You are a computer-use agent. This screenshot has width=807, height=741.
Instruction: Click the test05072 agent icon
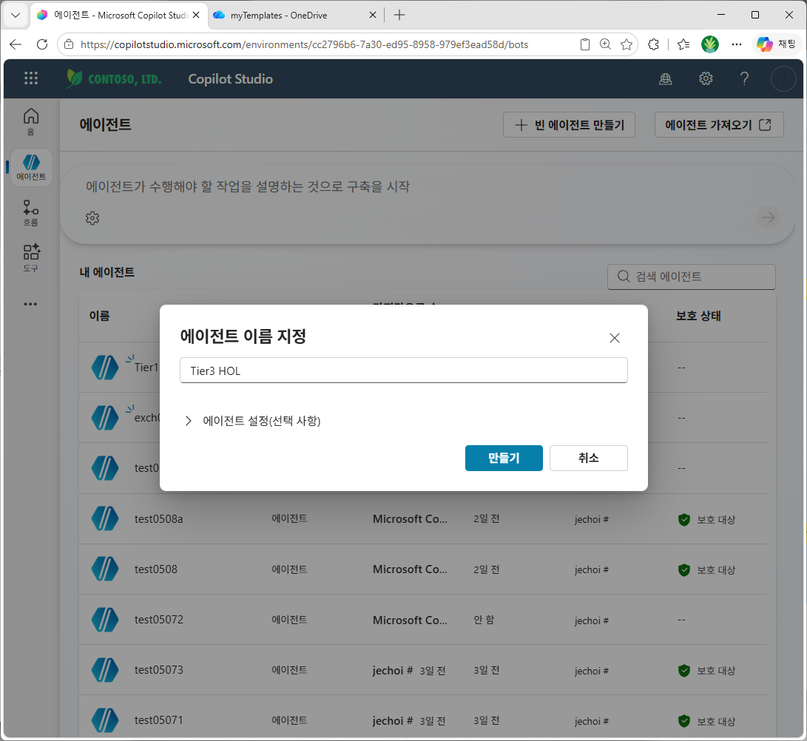pos(105,620)
